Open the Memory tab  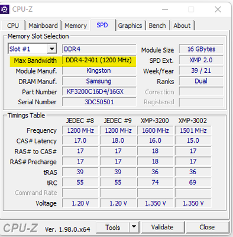[x=76, y=25]
